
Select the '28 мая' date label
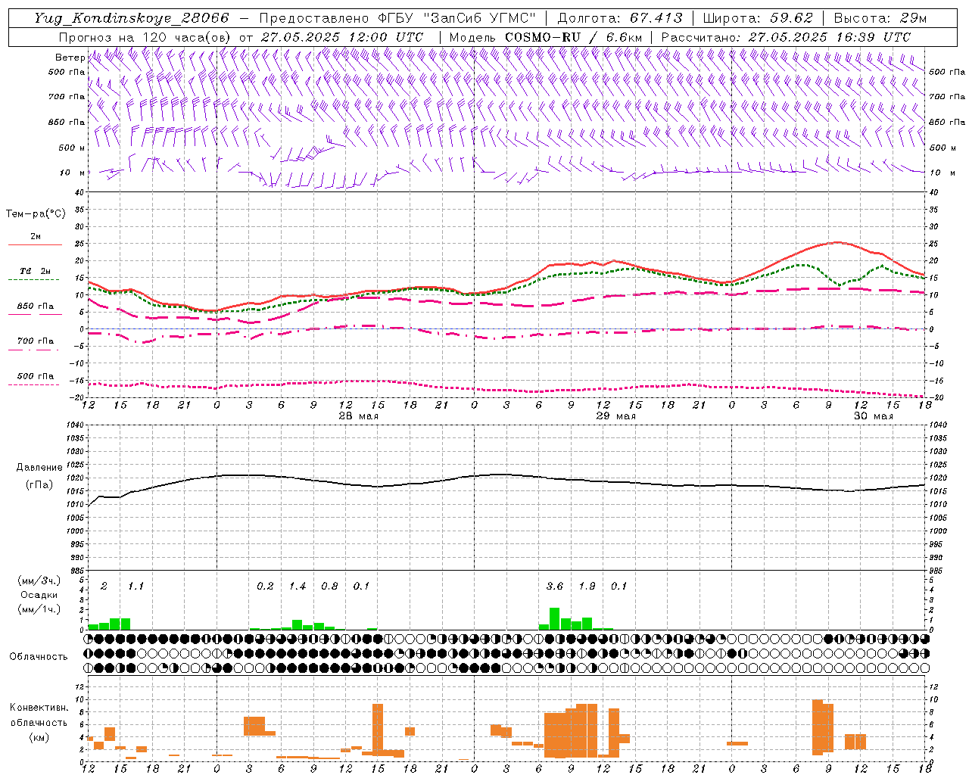pyautogui.click(x=359, y=416)
